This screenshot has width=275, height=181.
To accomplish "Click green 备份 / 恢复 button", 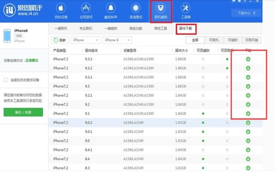I will (x=23, y=112).
